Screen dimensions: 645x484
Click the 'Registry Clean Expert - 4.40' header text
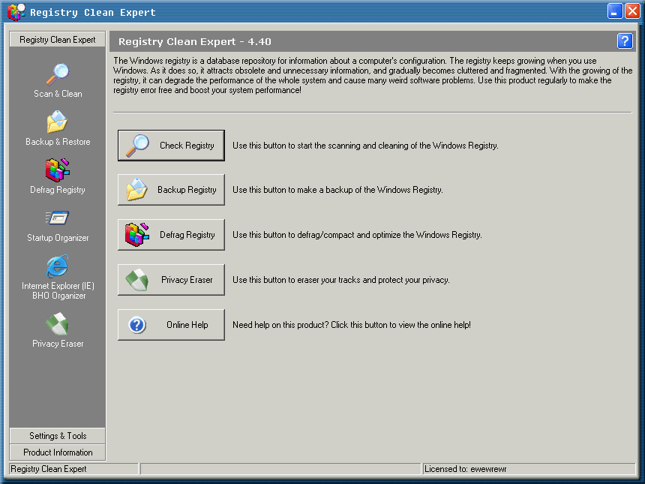coord(194,41)
